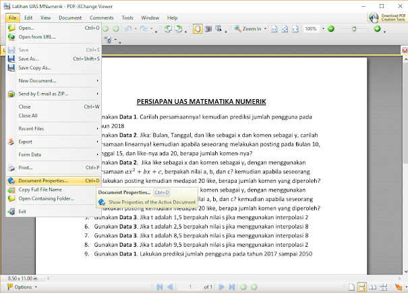Screen dimensions: 408x294
Task: Rotate page clockwise icon
Action: (179, 28)
